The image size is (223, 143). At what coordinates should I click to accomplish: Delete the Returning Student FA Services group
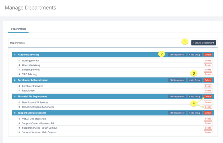point(208,107)
